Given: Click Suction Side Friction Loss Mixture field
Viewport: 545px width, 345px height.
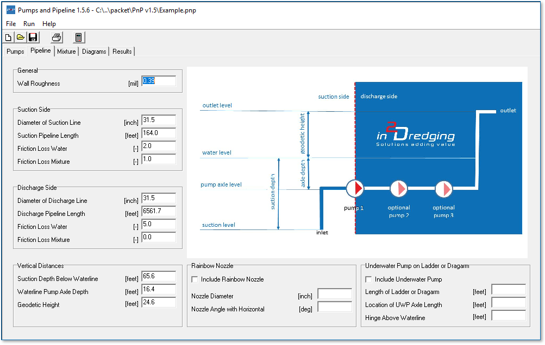Looking at the screenshot, I should [159, 159].
